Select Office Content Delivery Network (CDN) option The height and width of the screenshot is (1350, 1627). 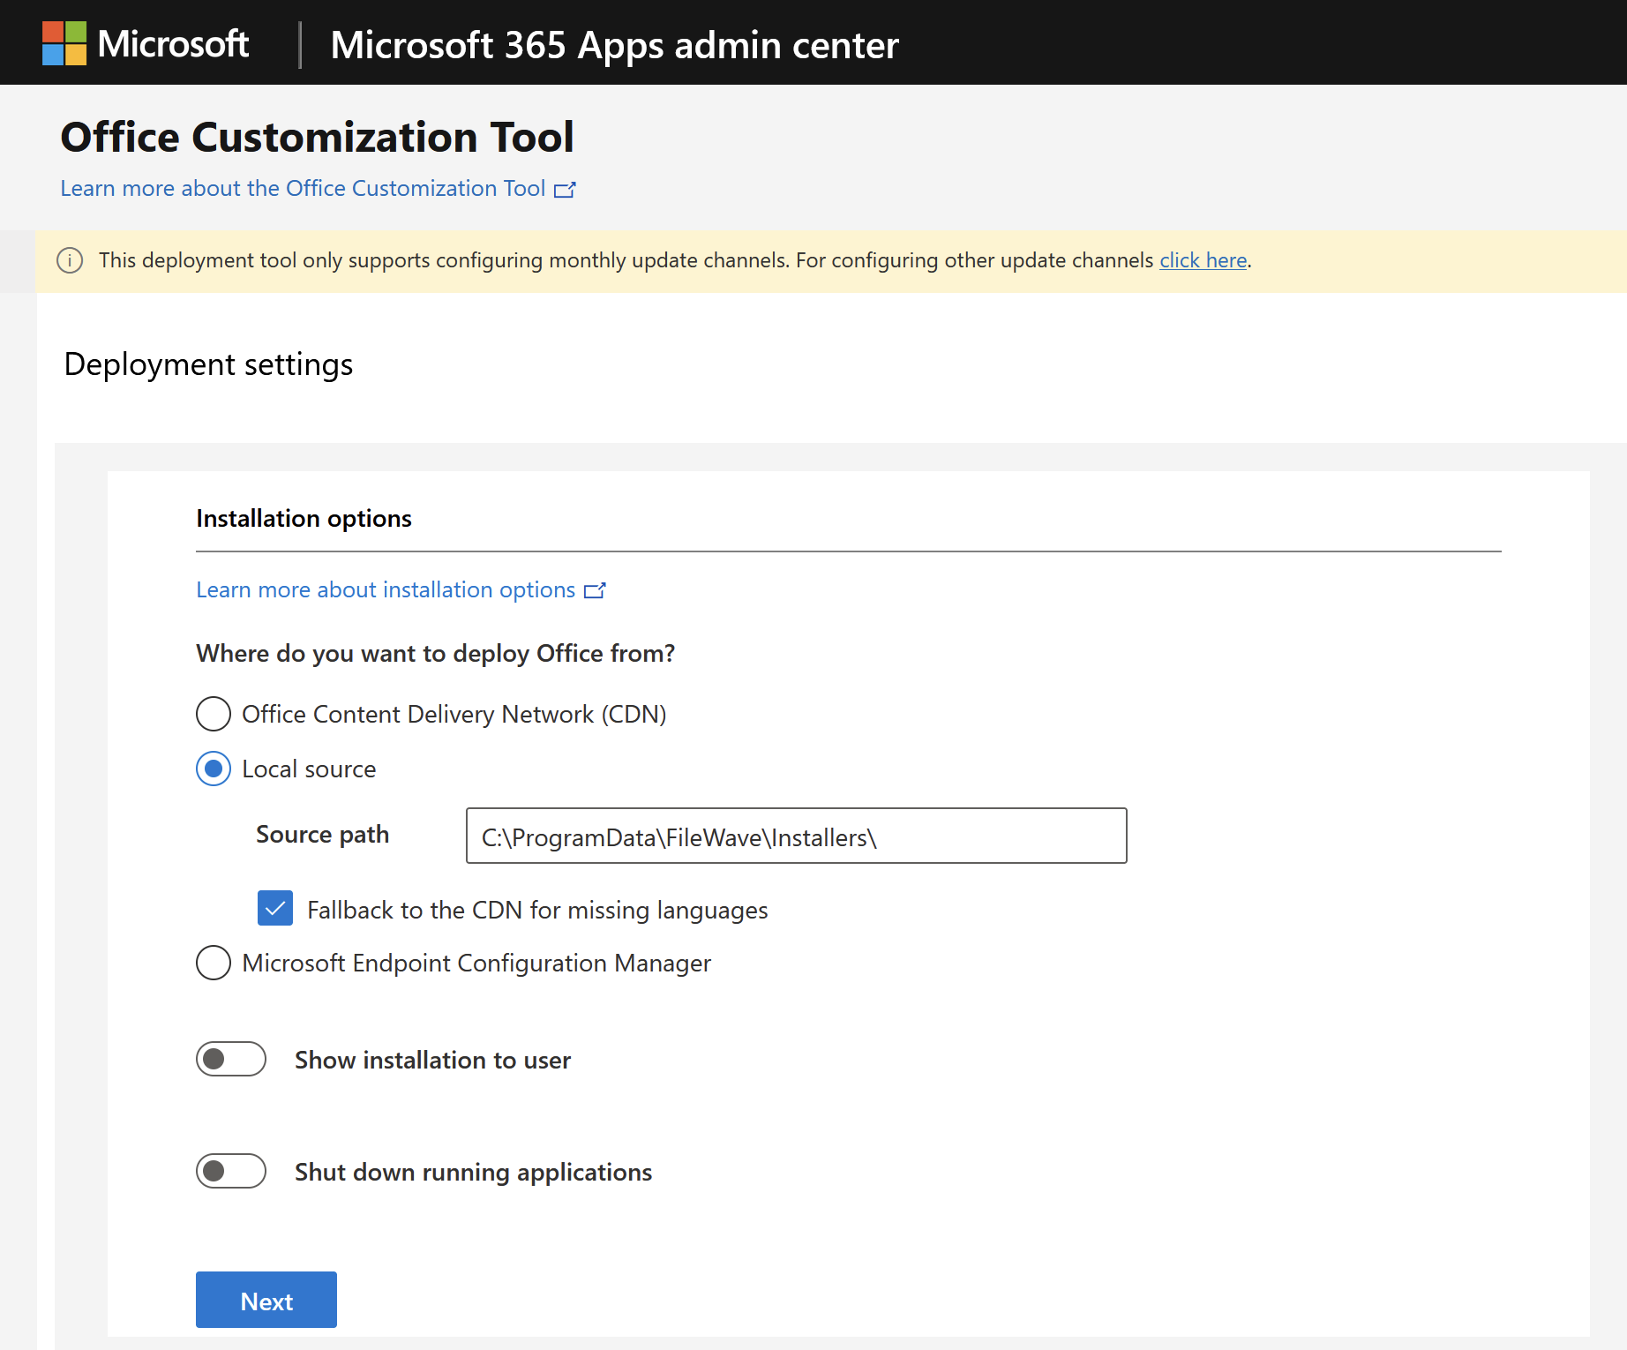point(214,714)
